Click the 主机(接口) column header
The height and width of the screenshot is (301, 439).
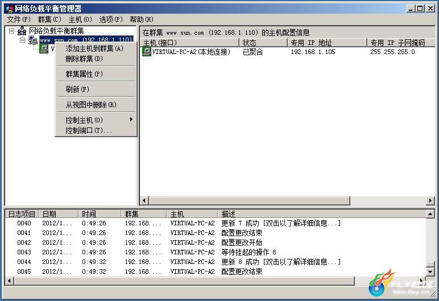click(x=189, y=43)
